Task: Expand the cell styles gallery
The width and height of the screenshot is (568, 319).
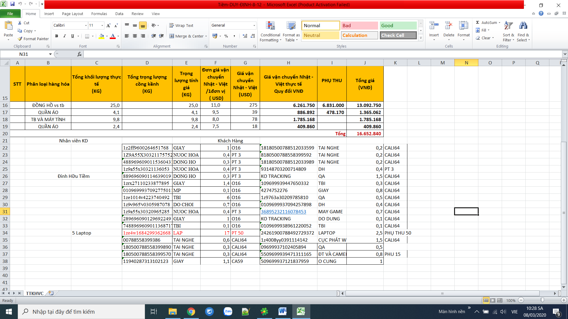Action: [x=421, y=38]
